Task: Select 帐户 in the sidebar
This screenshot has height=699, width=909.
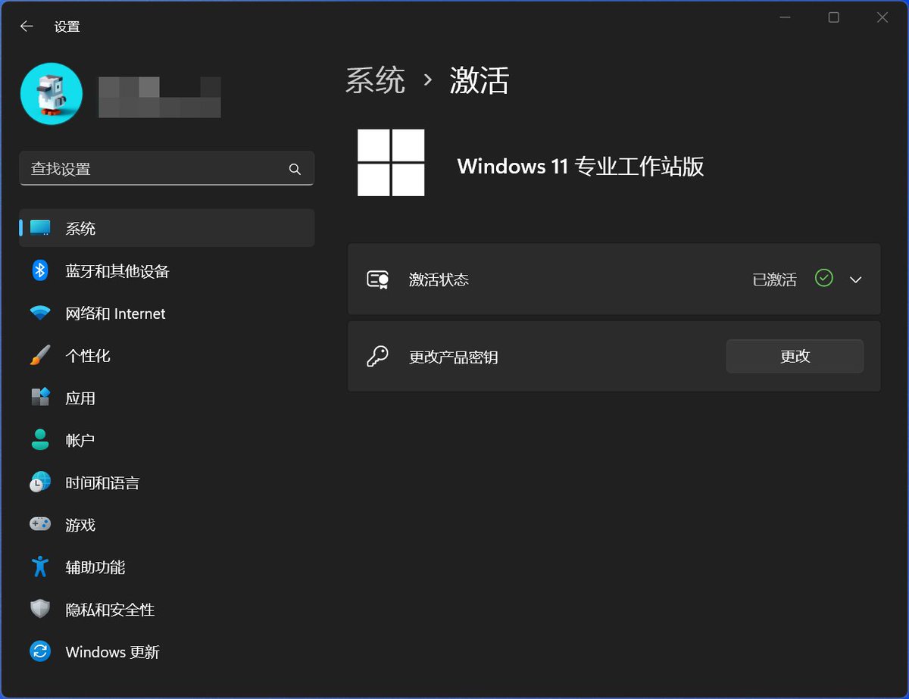Action: 167,440
